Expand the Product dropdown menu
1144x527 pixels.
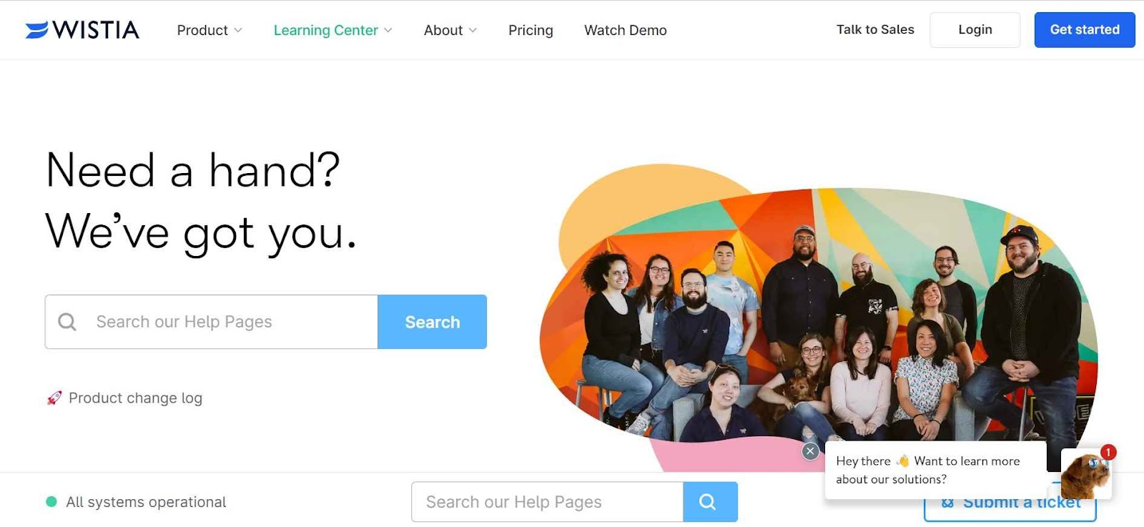(209, 30)
